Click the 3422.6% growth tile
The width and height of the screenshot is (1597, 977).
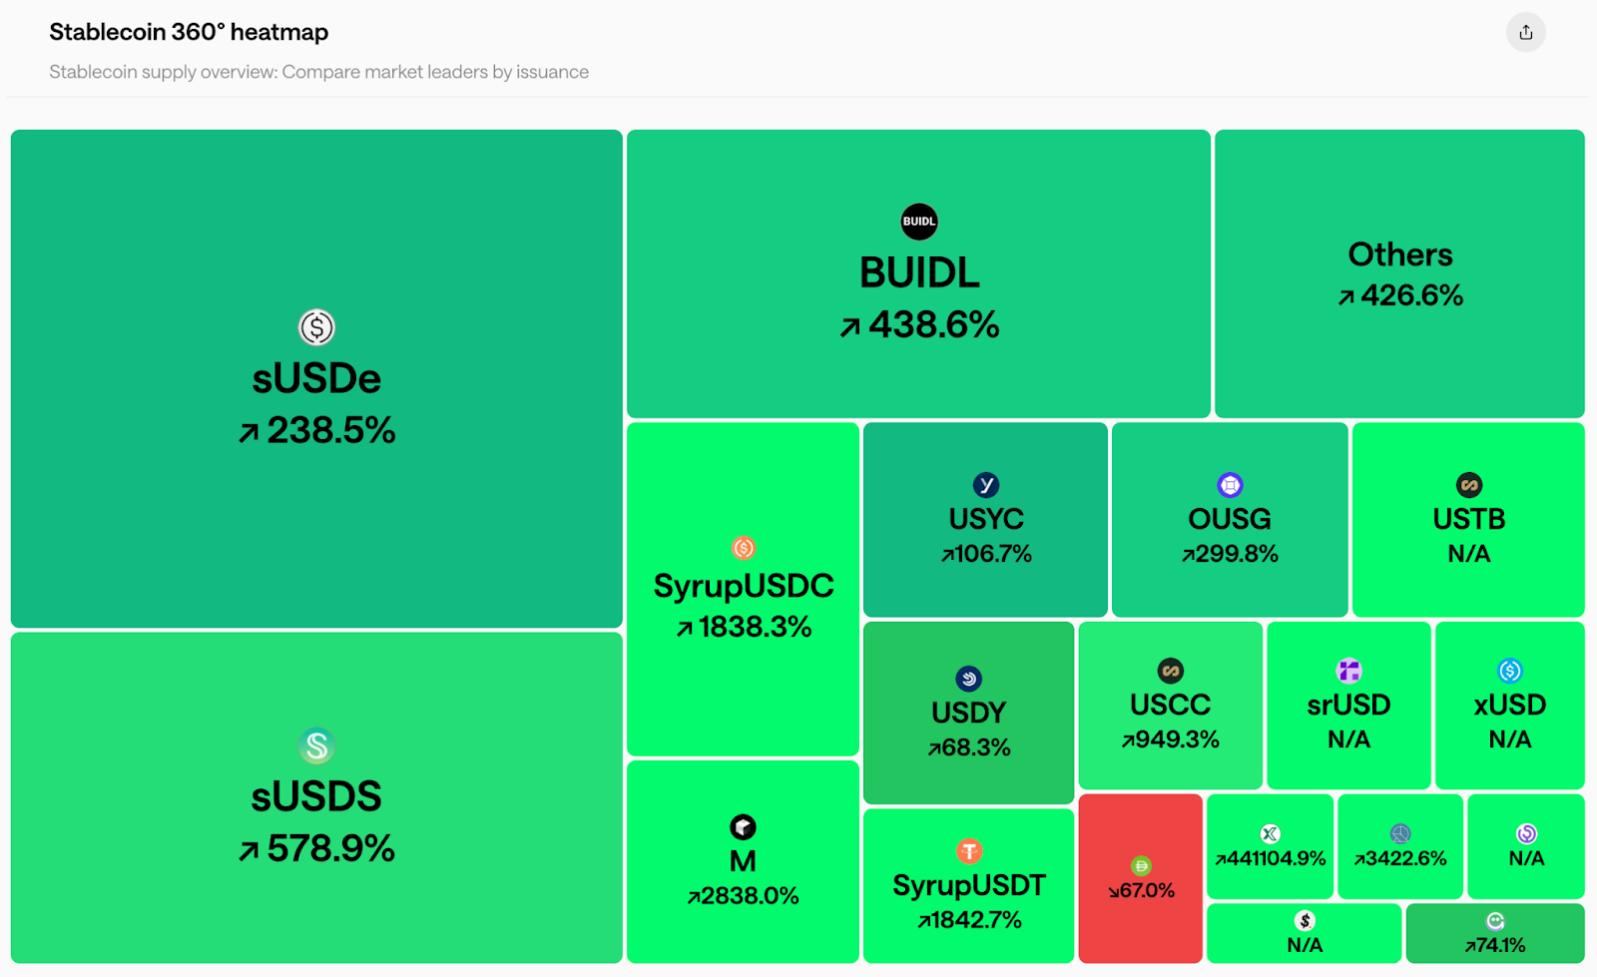[x=1399, y=847]
